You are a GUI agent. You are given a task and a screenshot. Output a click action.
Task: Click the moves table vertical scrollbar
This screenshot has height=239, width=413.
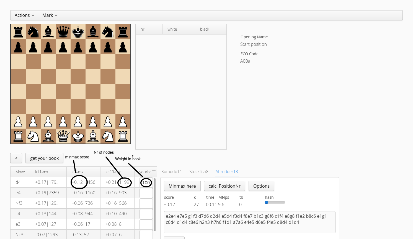[x=154, y=205]
